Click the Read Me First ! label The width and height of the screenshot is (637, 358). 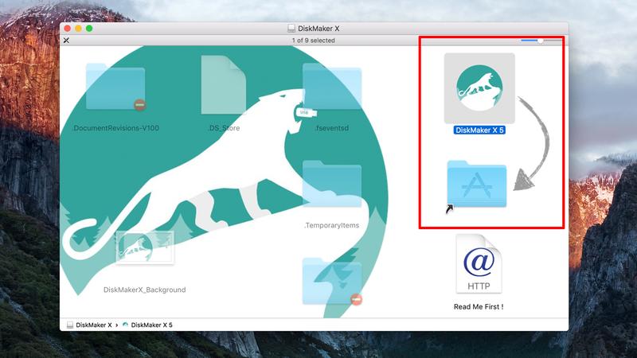pyautogui.click(x=479, y=307)
